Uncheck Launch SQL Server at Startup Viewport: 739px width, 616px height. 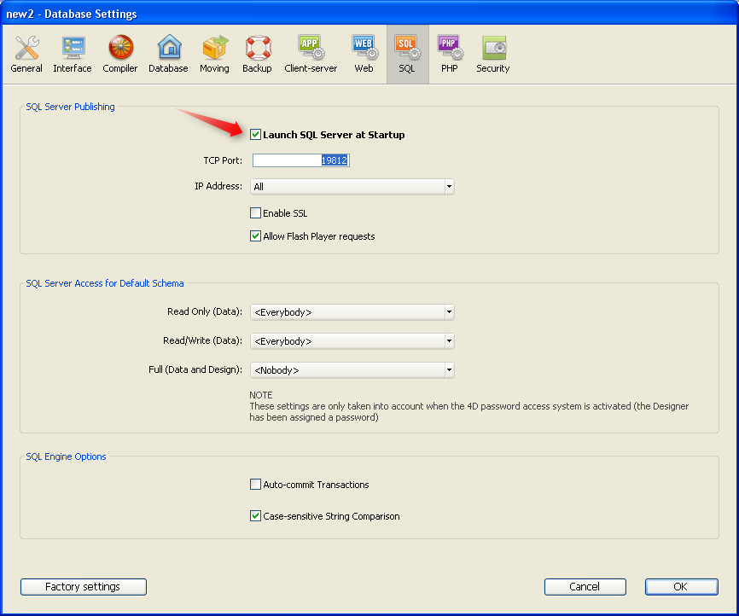pyautogui.click(x=256, y=135)
